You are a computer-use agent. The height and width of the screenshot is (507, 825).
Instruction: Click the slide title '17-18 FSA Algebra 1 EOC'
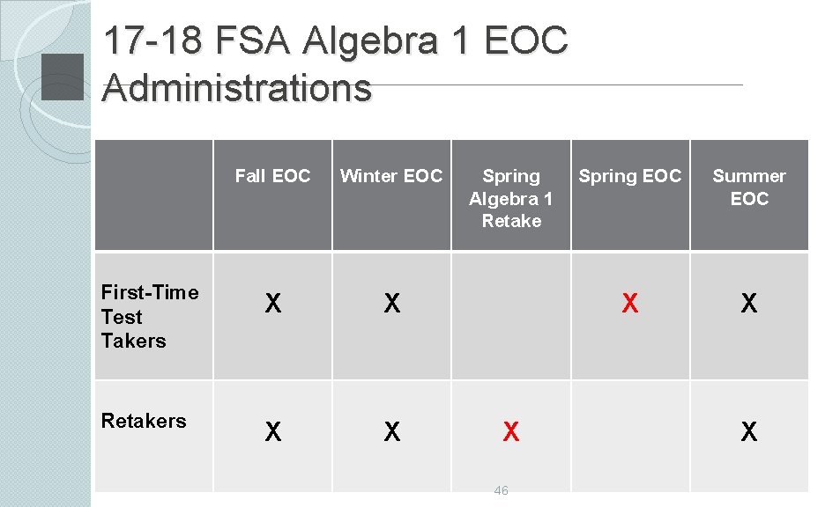[336, 40]
